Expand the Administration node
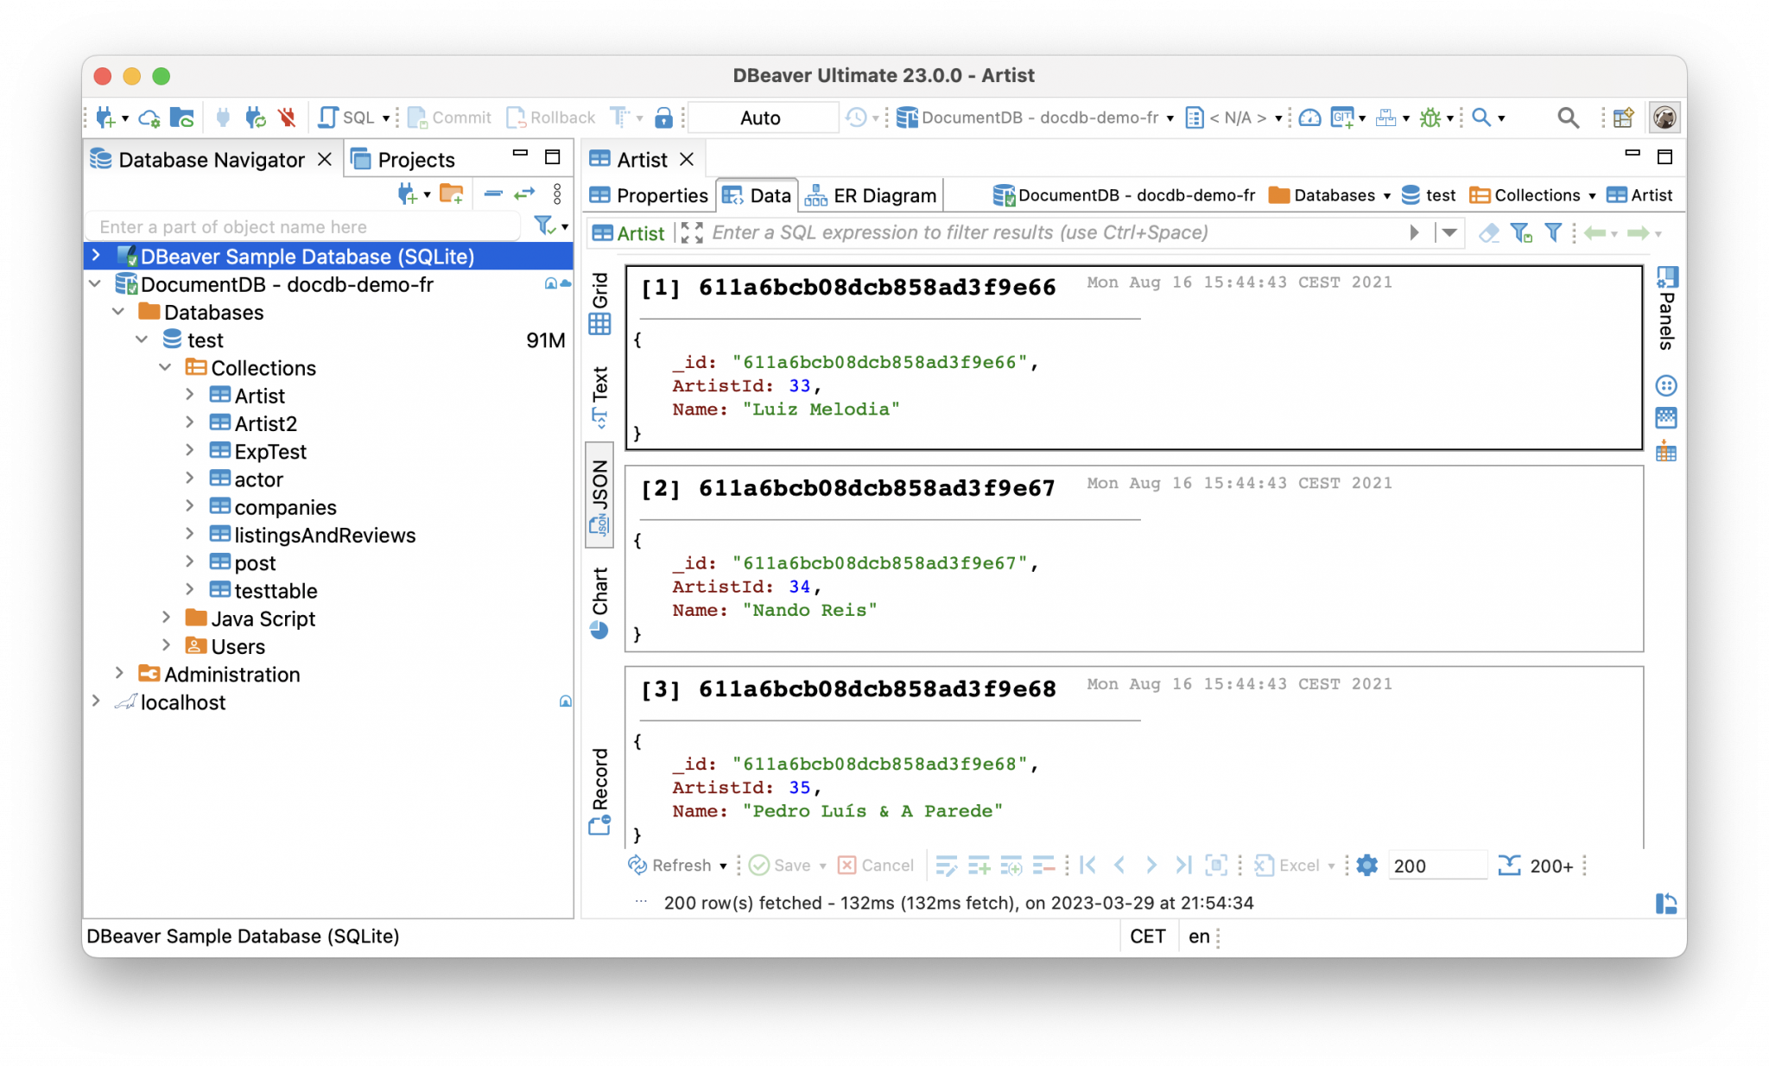Viewport: 1769px width, 1066px height. pos(120,674)
